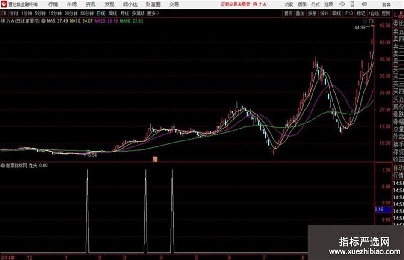Open the 财富圈 menu

pos(153,4)
